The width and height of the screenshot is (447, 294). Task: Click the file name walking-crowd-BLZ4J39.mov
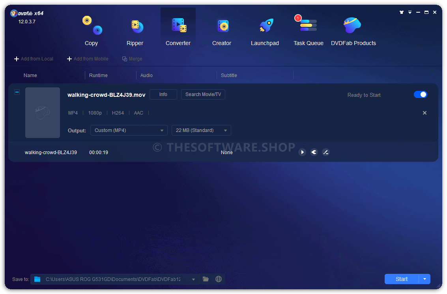[107, 95]
